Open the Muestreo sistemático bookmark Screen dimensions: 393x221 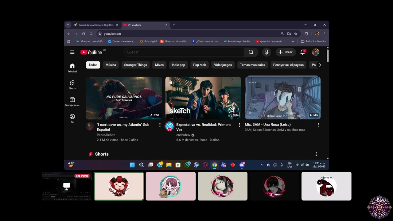pyautogui.click(x=174, y=41)
